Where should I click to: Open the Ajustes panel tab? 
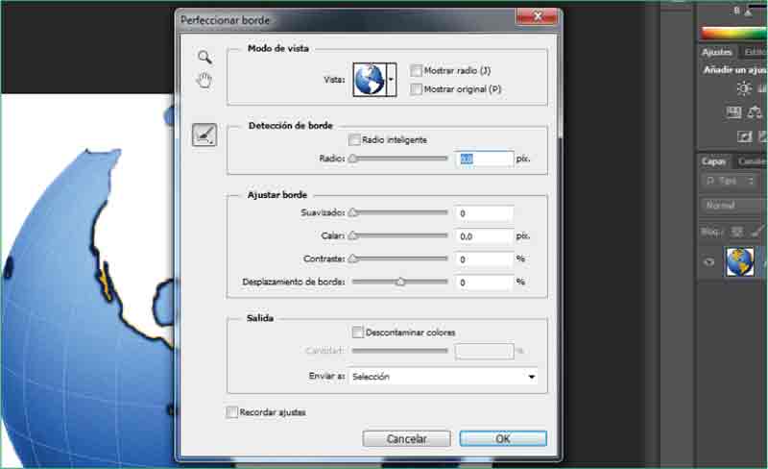(x=717, y=52)
